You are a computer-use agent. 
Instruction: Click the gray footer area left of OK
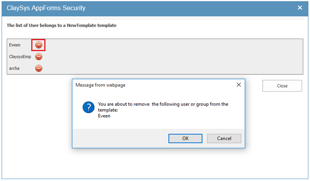(x=119, y=139)
